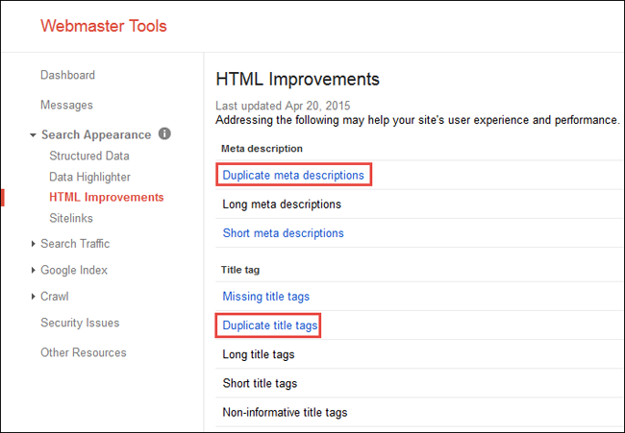
Task: Expand the Crawl section
Action: 33,297
